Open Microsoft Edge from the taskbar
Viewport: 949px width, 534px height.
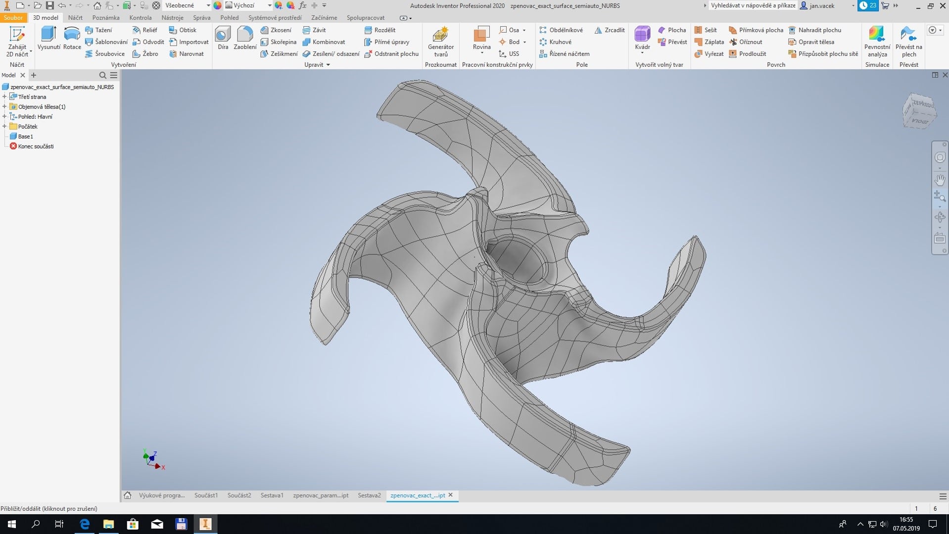pyautogui.click(x=85, y=524)
